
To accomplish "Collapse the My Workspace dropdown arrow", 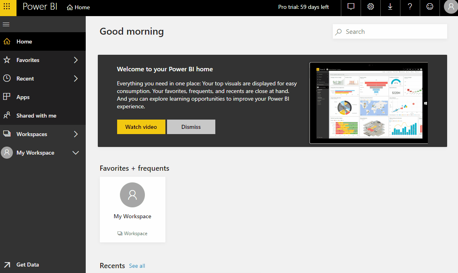I will [76, 153].
